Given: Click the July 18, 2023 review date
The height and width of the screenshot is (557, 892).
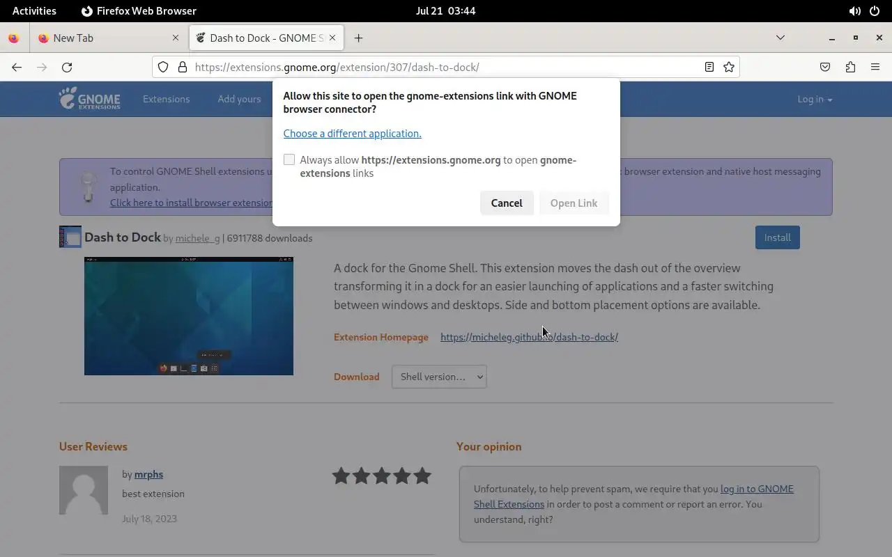Looking at the screenshot, I should (149, 519).
